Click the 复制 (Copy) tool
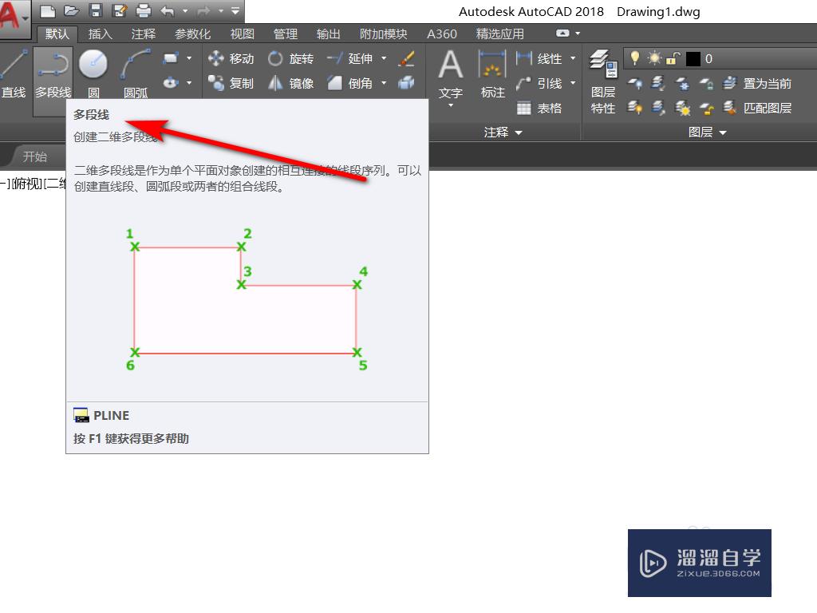Screen dimensions: 817x613 tap(231, 83)
